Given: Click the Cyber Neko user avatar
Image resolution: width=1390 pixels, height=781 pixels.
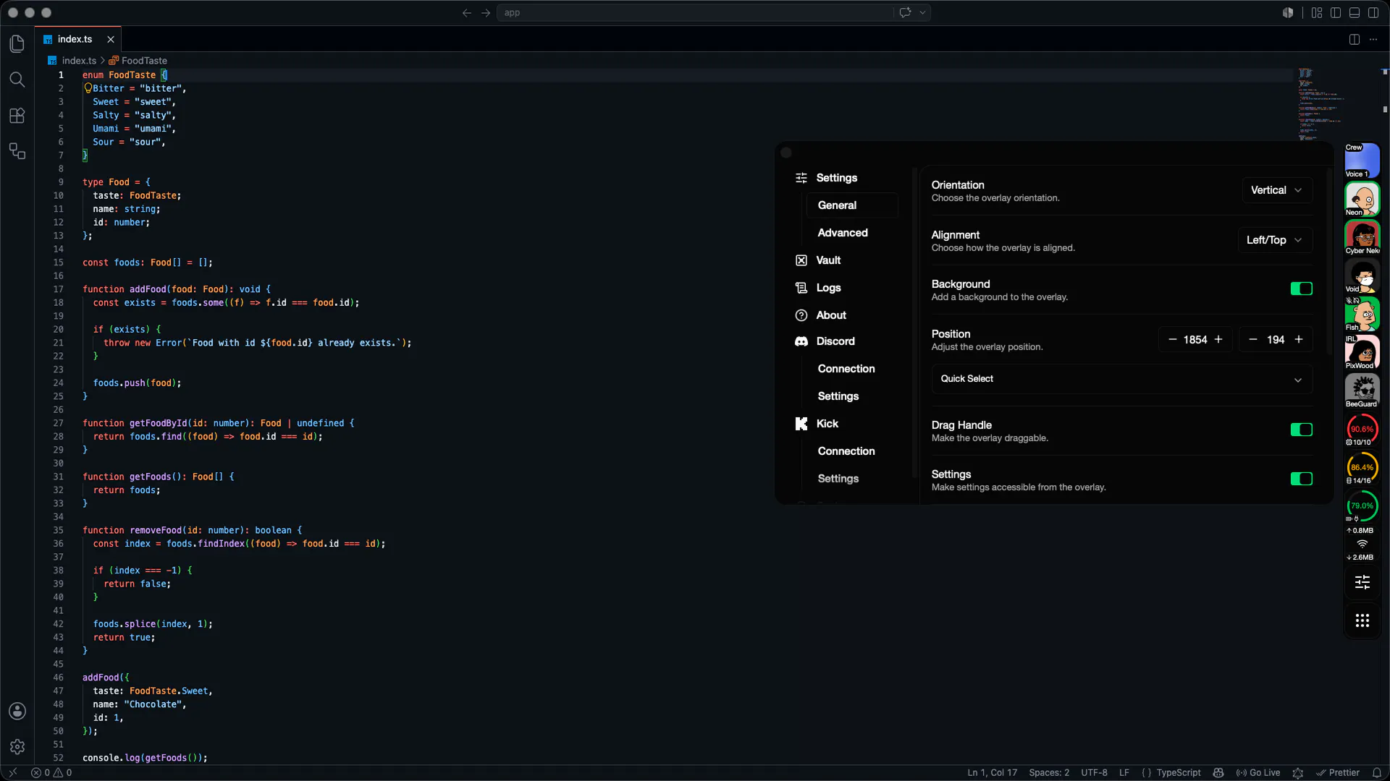Looking at the screenshot, I should 1362,237.
